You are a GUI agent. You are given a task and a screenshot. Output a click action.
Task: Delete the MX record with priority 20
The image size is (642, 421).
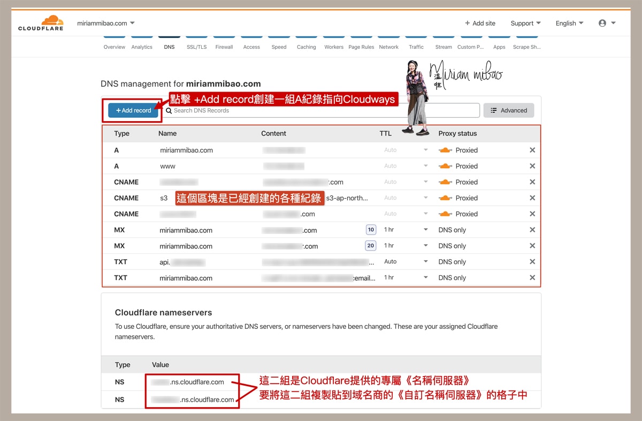[x=532, y=246]
